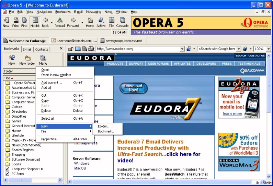Image resolution: width=273 pixels, height=186 pixels.
Task: Open the Software Download bookmark folder
Action: tap(26, 159)
